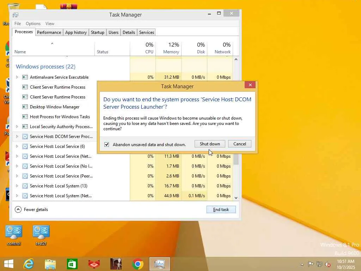Select the 'test2f' desktop icon
This screenshot has height=271, width=361.
pos(41,235)
